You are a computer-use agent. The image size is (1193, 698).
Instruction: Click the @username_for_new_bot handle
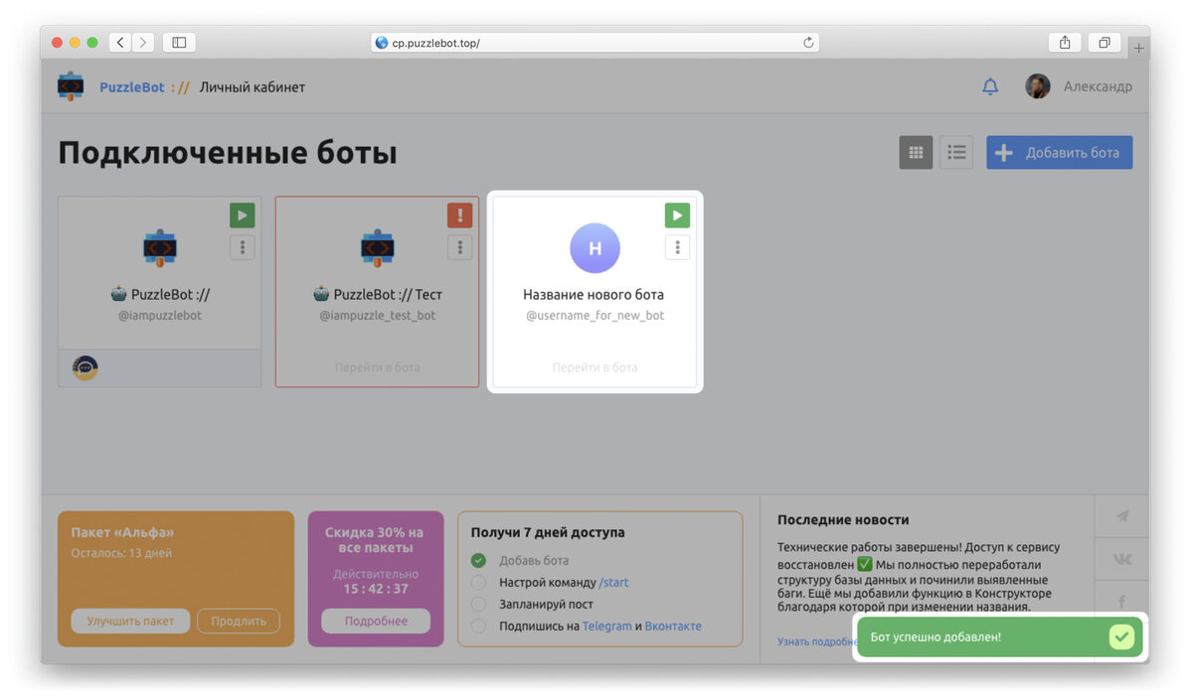coord(595,316)
